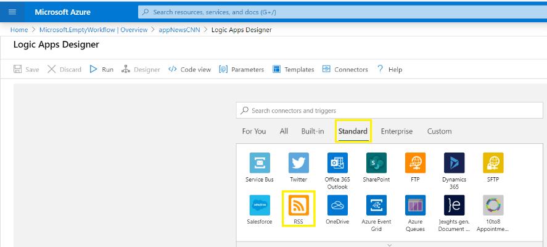The height and width of the screenshot is (247, 547).
Task: Expand the connector list chevron
Action: (389, 245)
